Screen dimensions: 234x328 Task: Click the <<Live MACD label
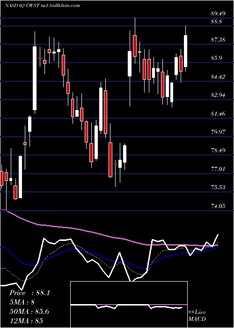[x=197, y=316]
